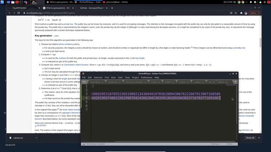This screenshot has height=152, width=271.
Task: Open a new Chrome tab
Action: 112,8
